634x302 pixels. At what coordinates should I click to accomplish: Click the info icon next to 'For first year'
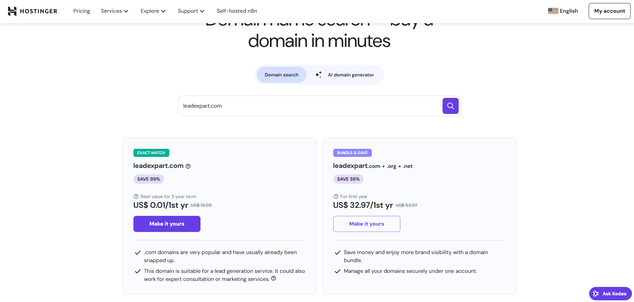click(336, 197)
